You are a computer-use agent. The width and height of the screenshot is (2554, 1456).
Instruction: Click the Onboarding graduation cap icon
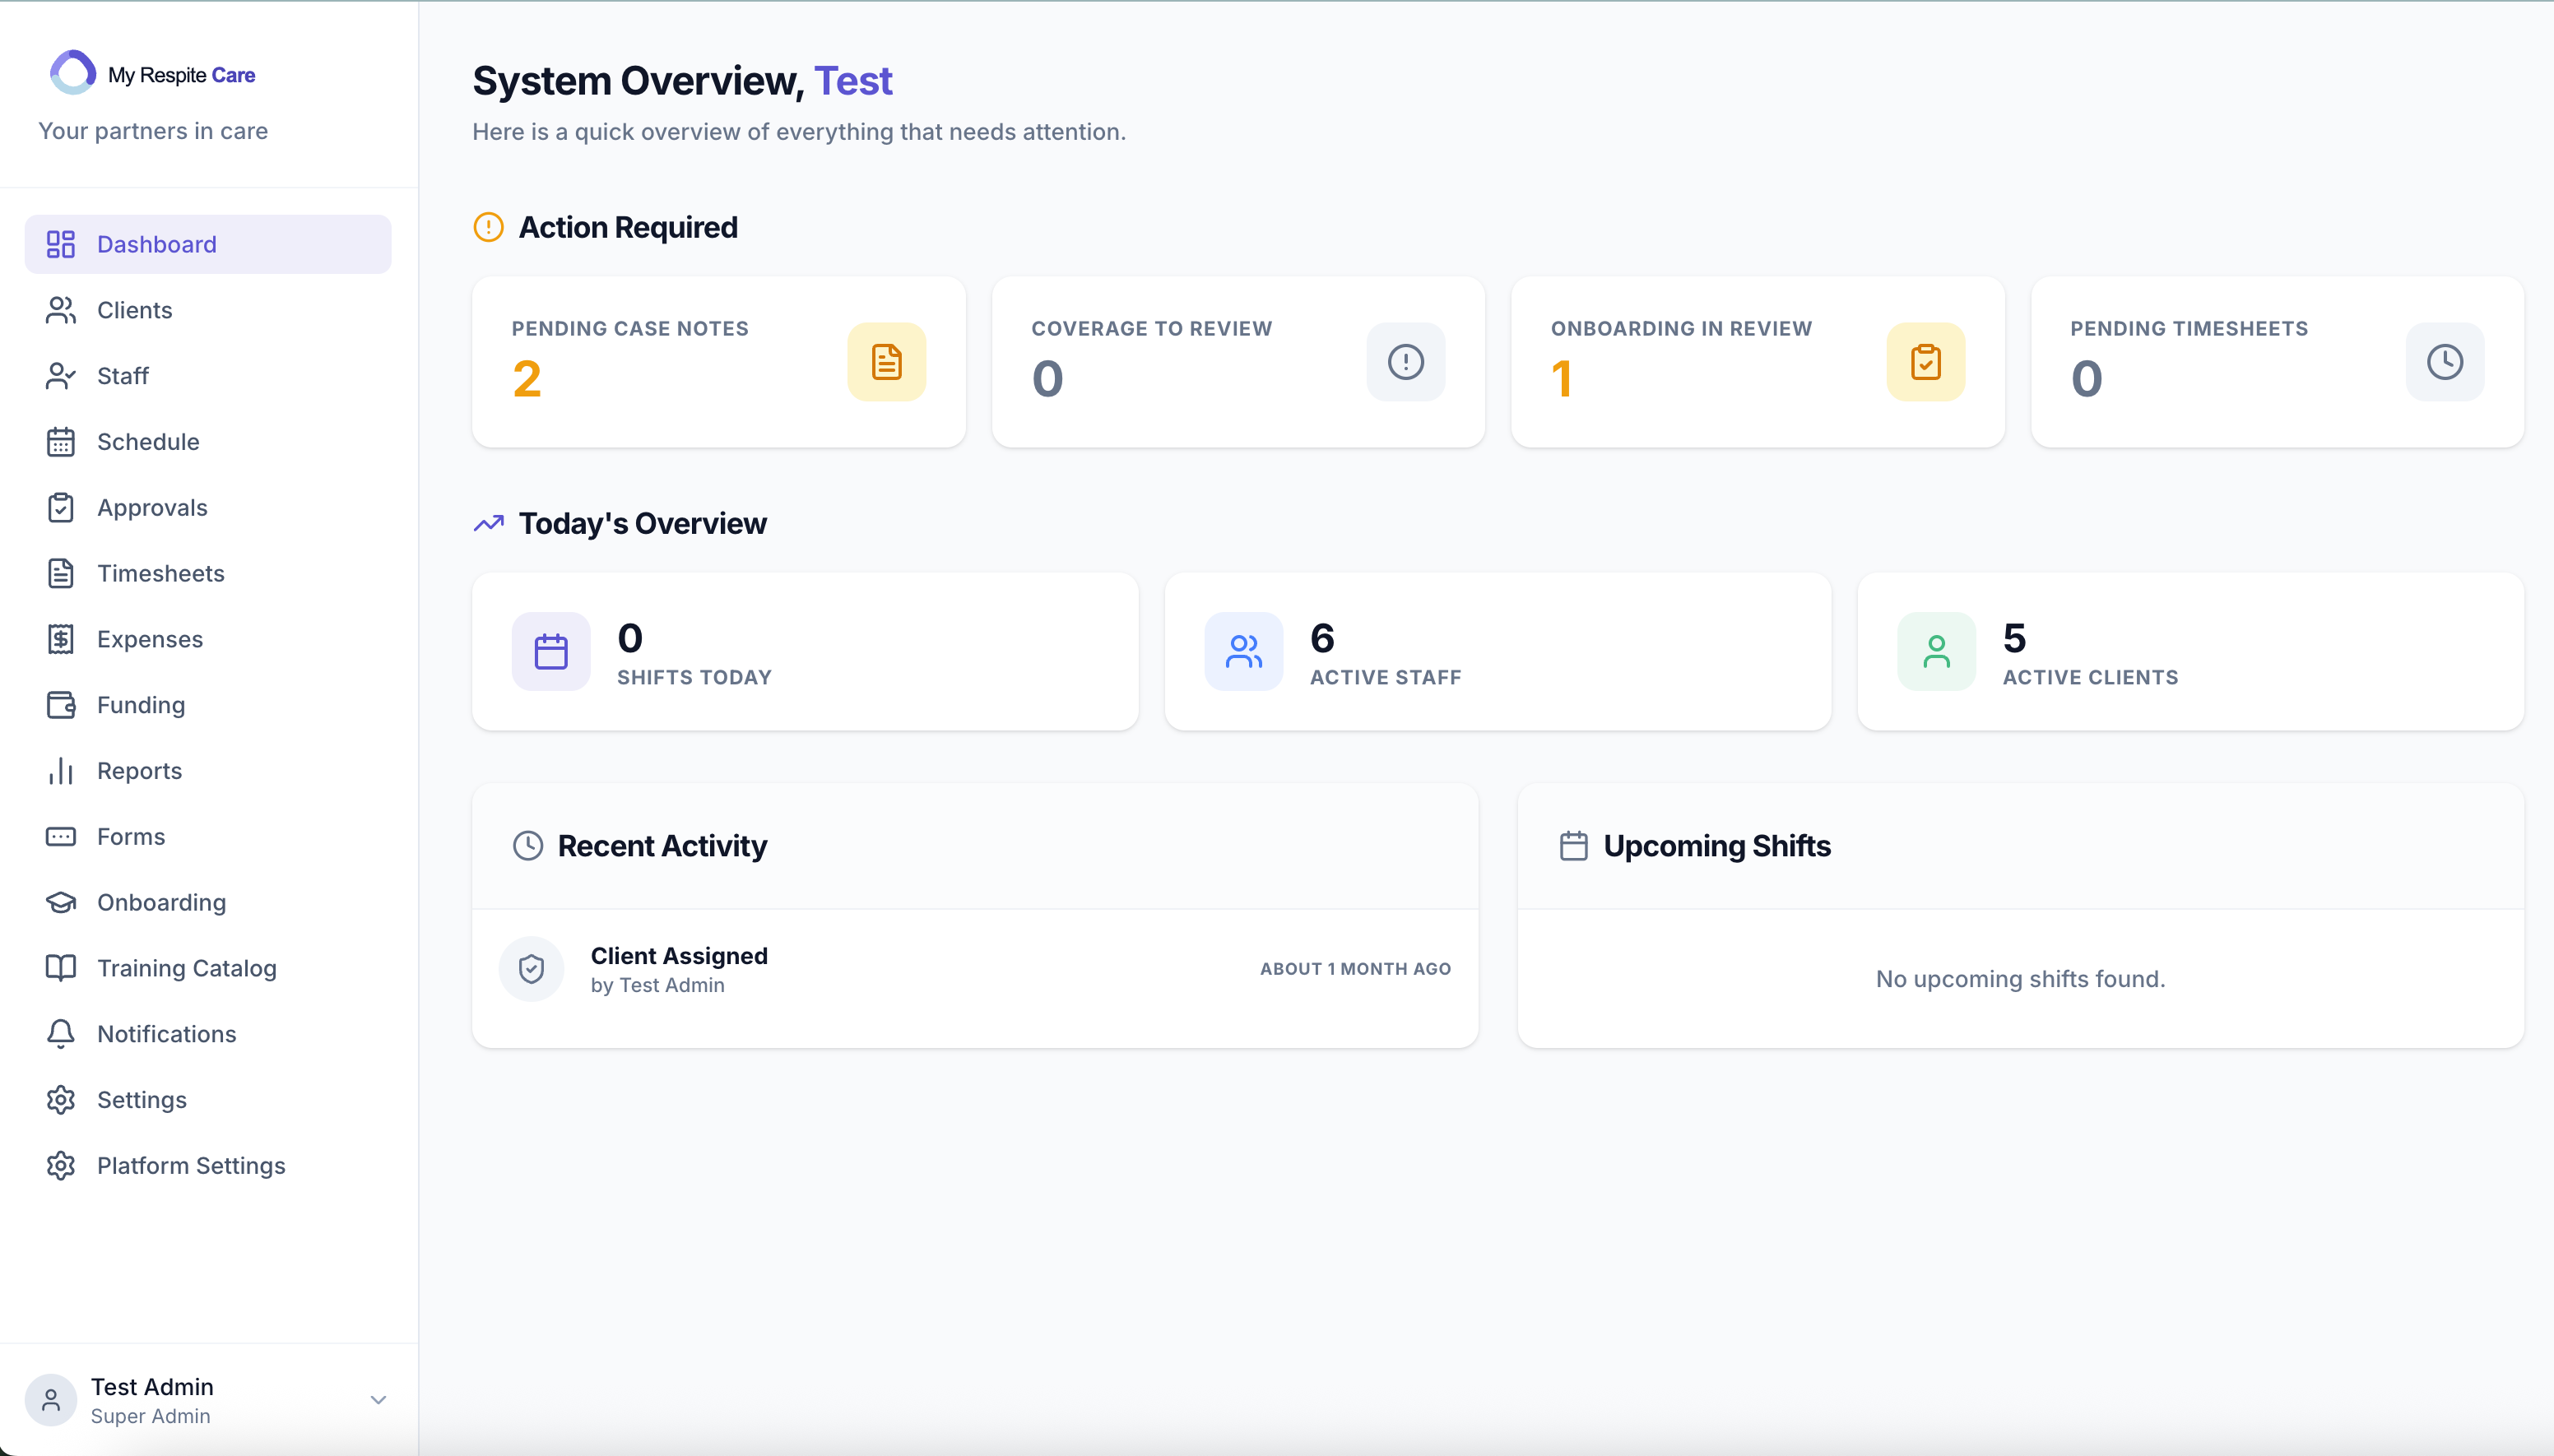pyautogui.click(x=61, y=902)
